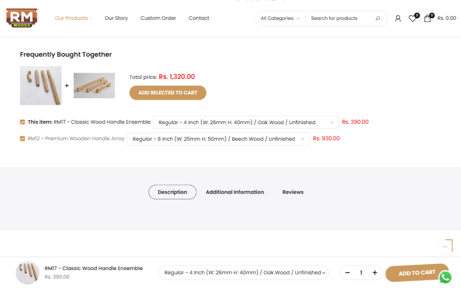Increase quantity with the plus icon
Viewport: 461px width, 288px height.
pos(374,272)
